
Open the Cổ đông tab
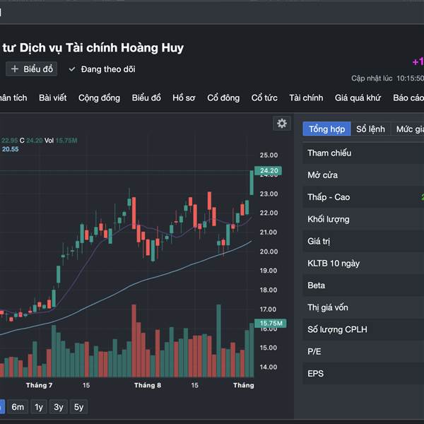(x=223, y=98)
